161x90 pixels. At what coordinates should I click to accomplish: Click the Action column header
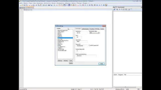[x=115, y=75]
